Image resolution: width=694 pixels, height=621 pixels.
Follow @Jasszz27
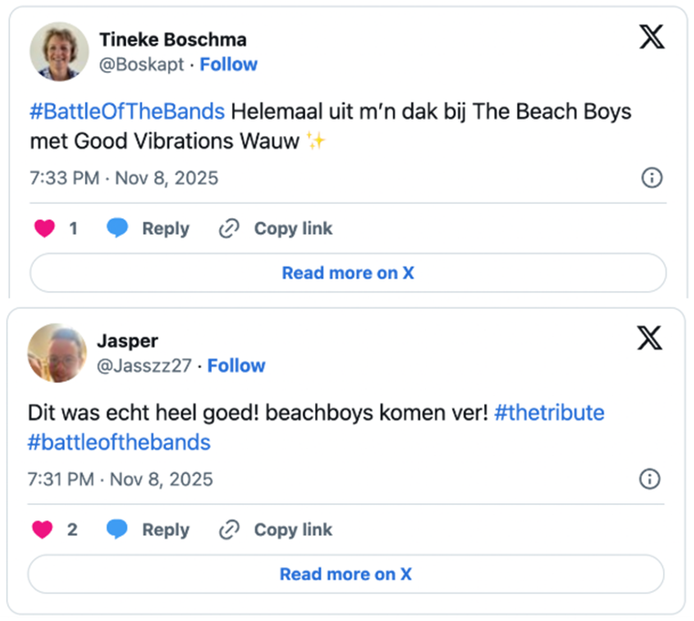click(236, 365)
